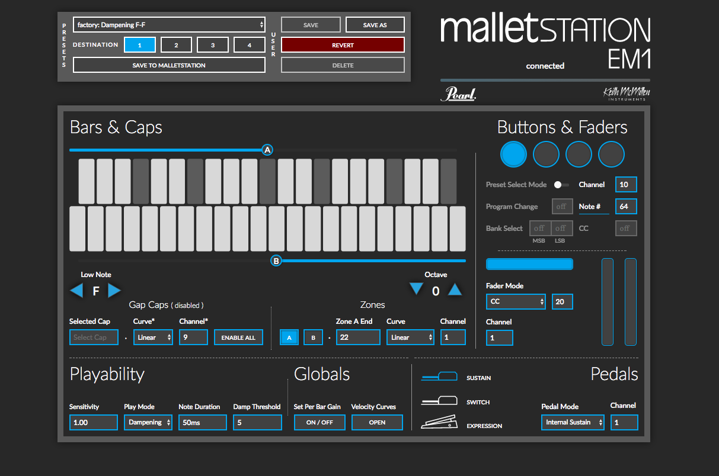The height and width of the screenshot is (476, 719).
Task: Select the first round button in Buttons & Faders
Action: [513, 155]
